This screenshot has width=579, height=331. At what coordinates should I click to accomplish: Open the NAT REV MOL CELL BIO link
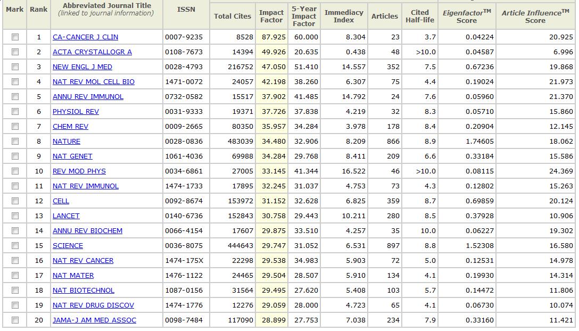tap(94, 81)
